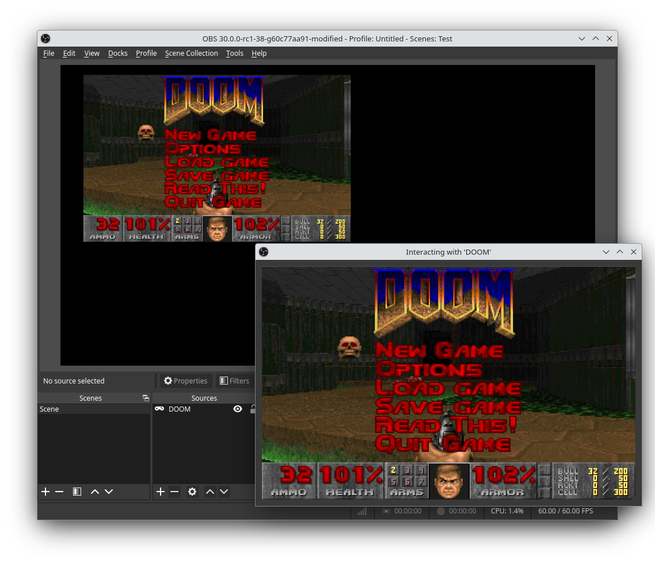Click the network signal bars status icon
Viewport: 655px width, 564px height.
tap(362, 511)
